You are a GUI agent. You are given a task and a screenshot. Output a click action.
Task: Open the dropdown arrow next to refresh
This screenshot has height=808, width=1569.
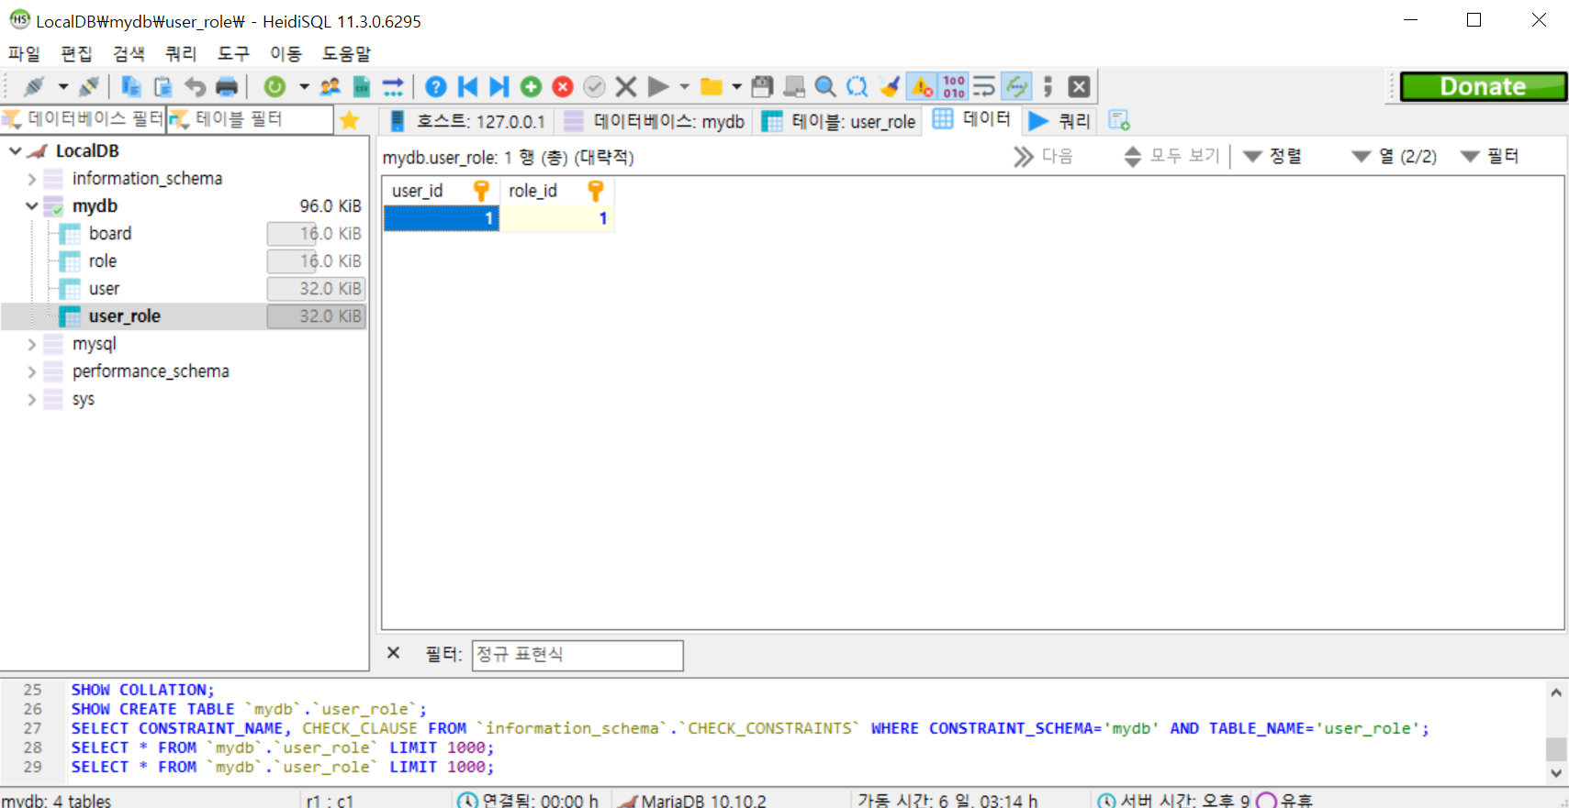coord(303,86)
